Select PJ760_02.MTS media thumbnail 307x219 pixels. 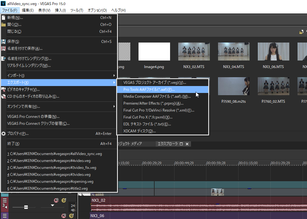tap(273, 86)
